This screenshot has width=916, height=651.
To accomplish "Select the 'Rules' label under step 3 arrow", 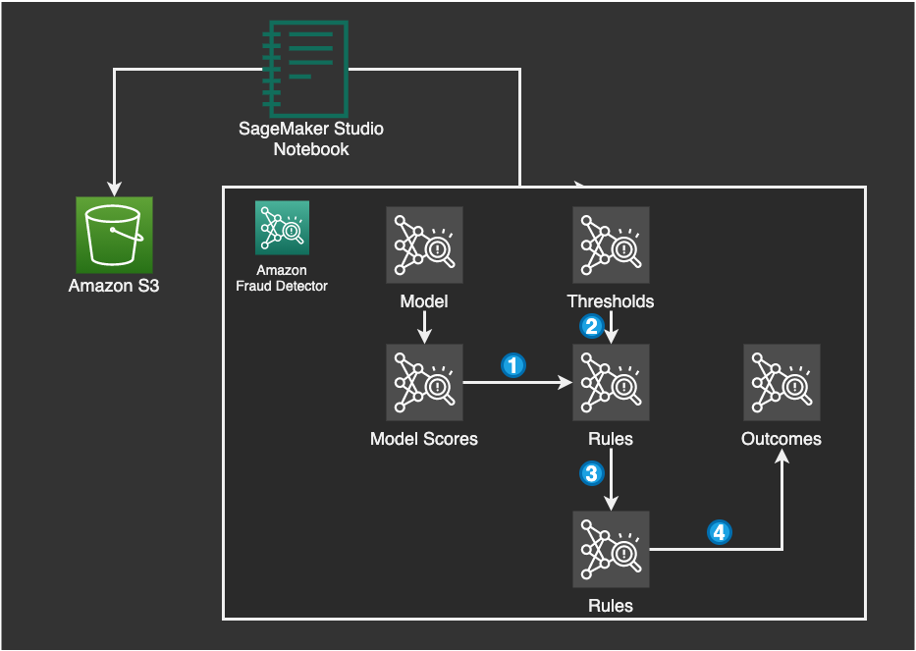I will pos(611,606).
